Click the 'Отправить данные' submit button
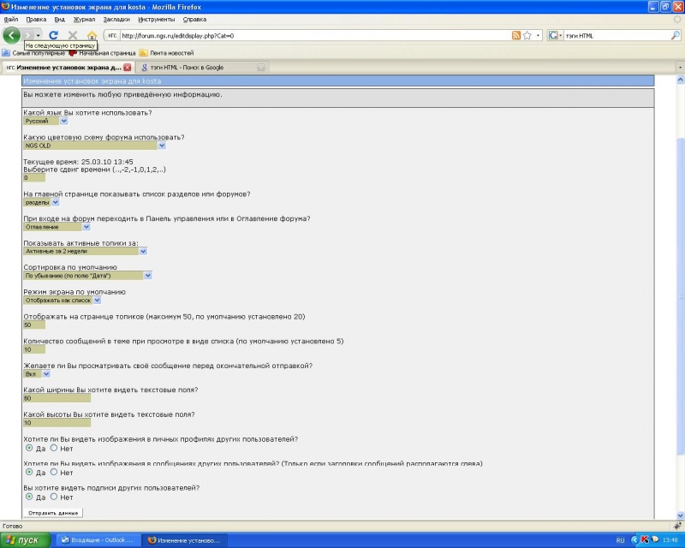 click(53, 513)
